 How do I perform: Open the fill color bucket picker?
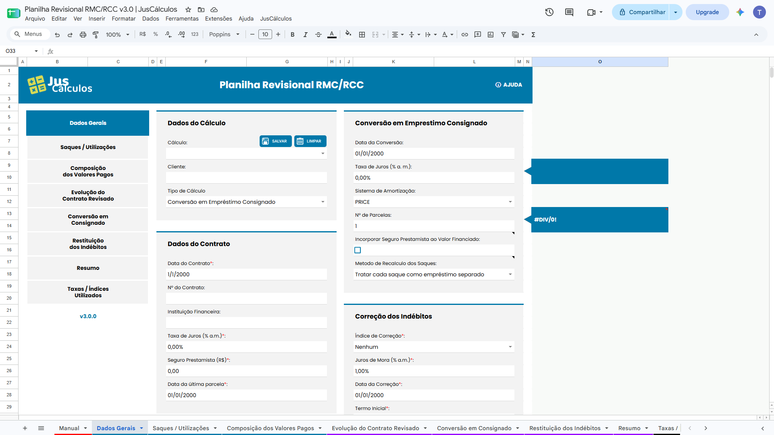pos(348,34)
